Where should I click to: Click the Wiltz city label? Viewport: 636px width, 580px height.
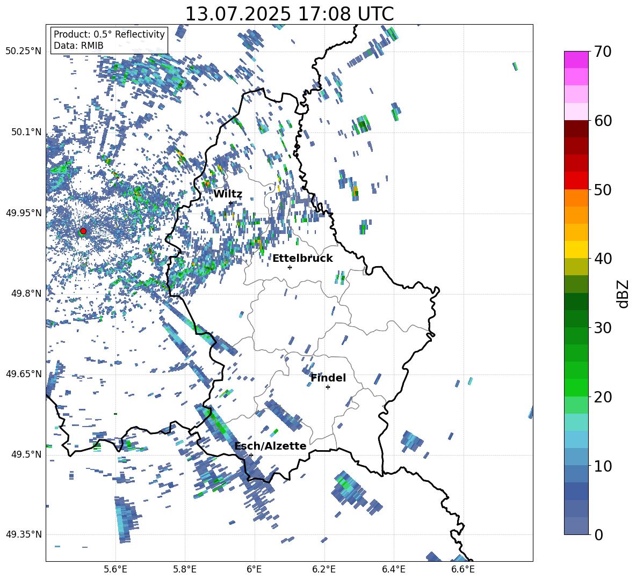click(228, 194)
